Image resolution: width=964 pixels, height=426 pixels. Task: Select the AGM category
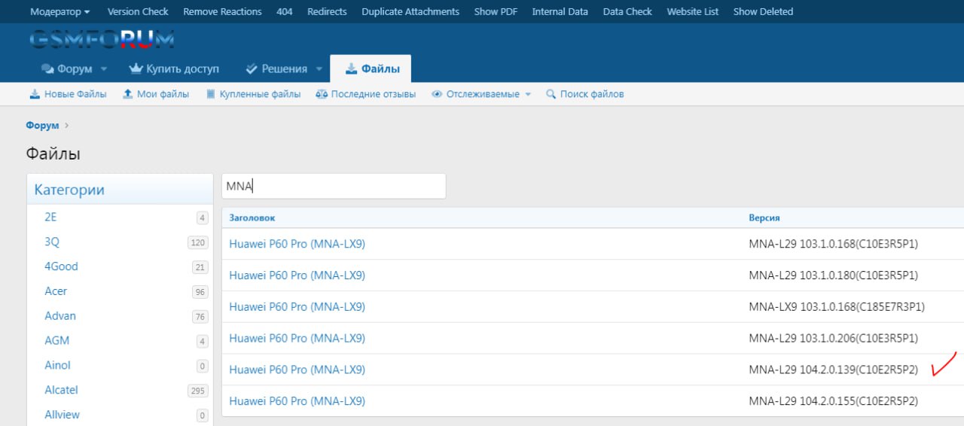pyautogui.click(x=56, y=341)
